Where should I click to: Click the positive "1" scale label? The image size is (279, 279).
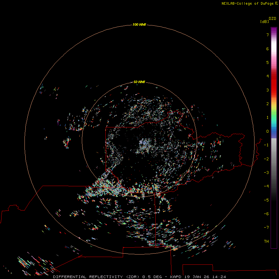click(268, 117)
